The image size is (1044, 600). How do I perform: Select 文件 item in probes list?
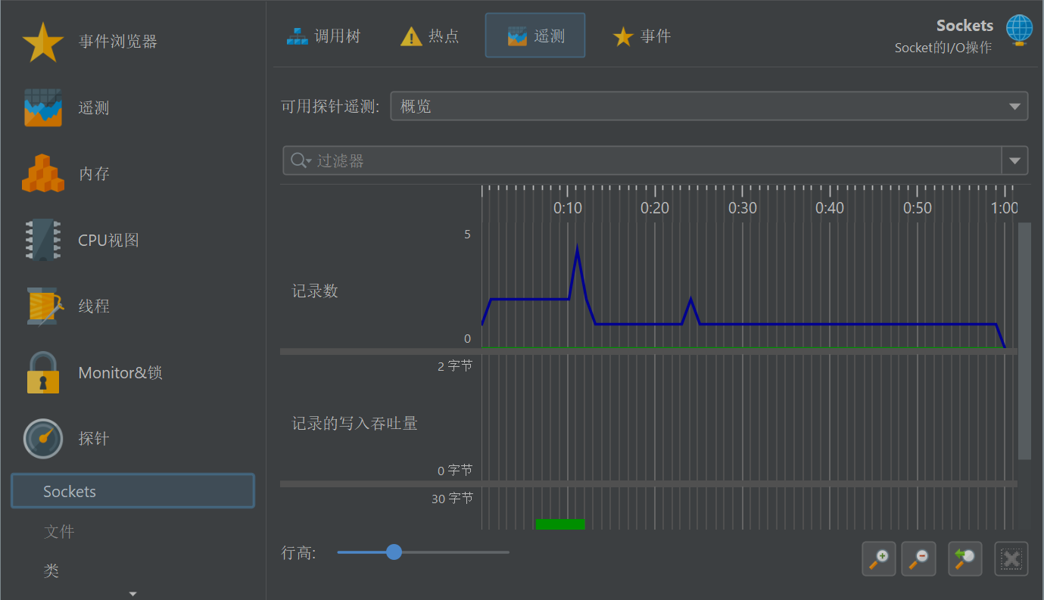pos(59,532)
